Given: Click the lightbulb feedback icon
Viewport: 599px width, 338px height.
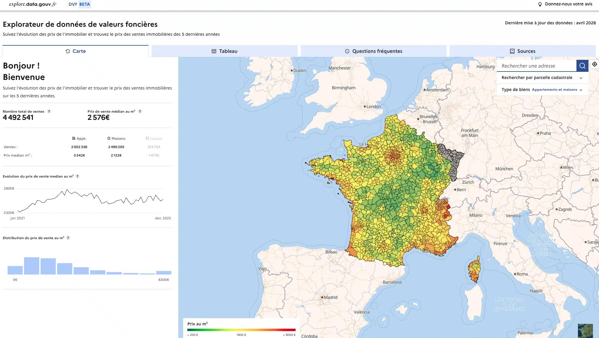Looking at the screenshot, I should point(540,4).
